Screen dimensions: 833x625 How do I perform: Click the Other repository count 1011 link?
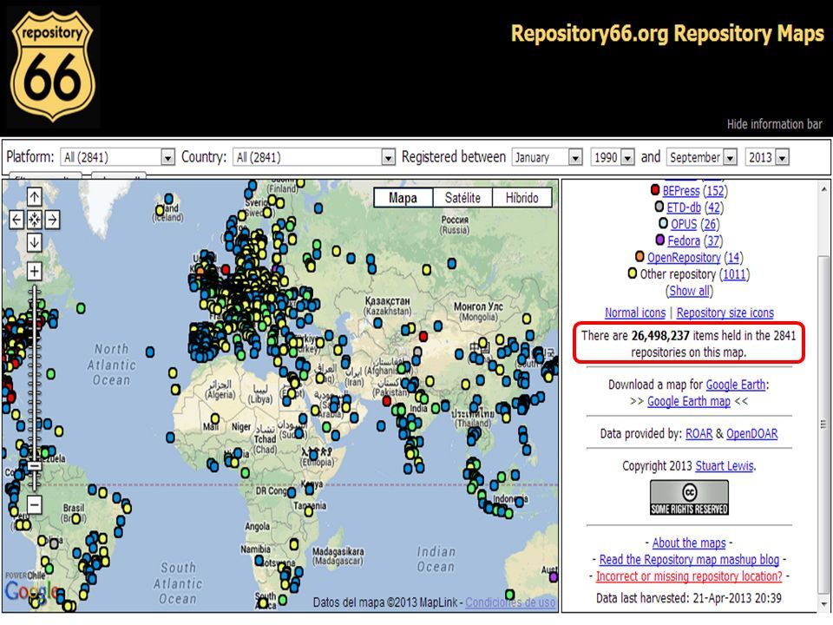click(x=734, y=274)
